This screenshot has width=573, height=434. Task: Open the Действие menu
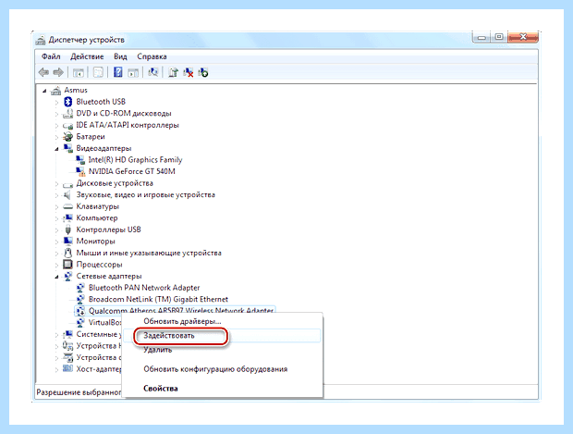click(x=87, y=56)
